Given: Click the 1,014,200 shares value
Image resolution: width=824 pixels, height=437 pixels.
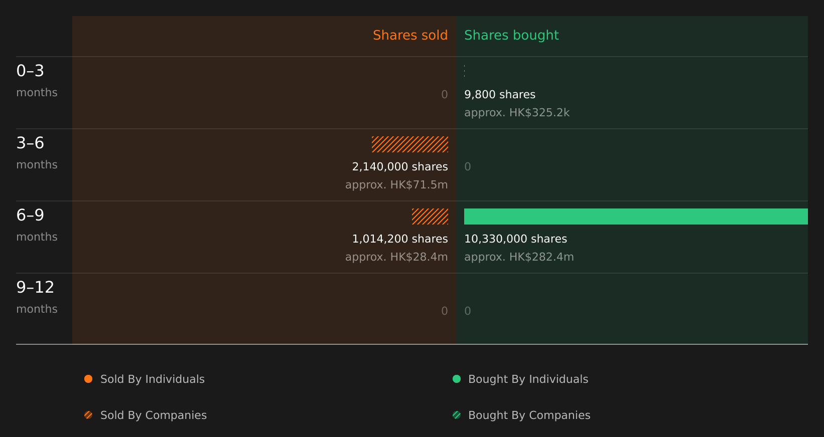Looking at the screenshot, I should 400,239.
